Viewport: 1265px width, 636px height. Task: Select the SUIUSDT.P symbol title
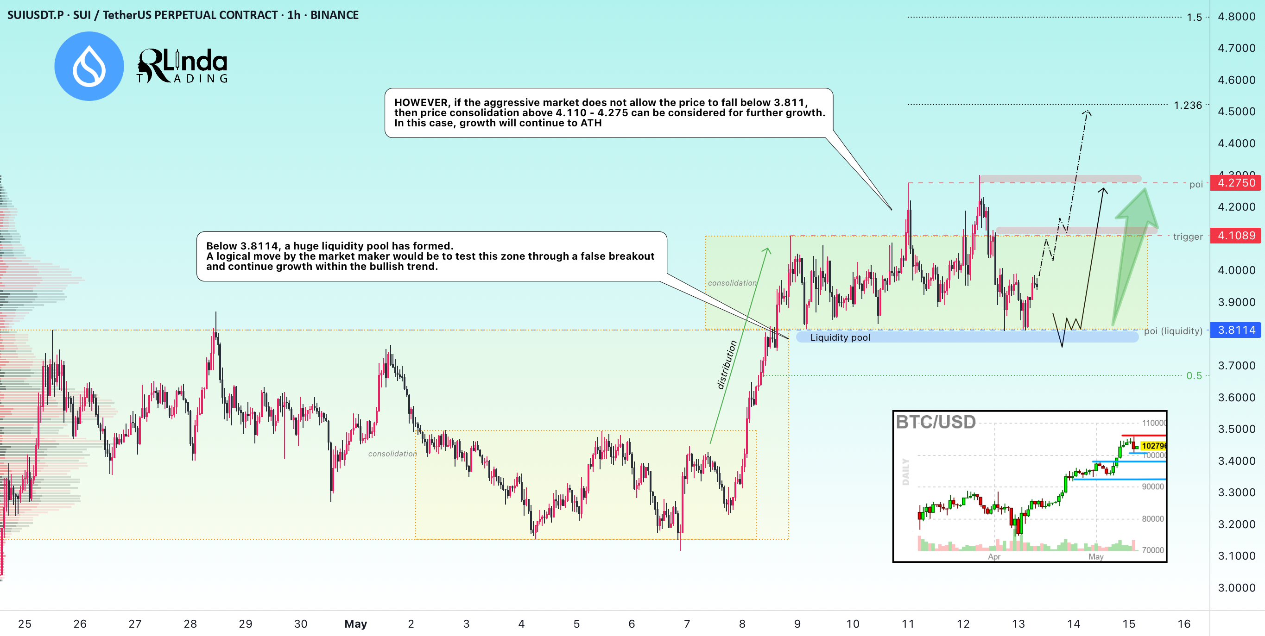pyautogui.click(x=183, y=15)
